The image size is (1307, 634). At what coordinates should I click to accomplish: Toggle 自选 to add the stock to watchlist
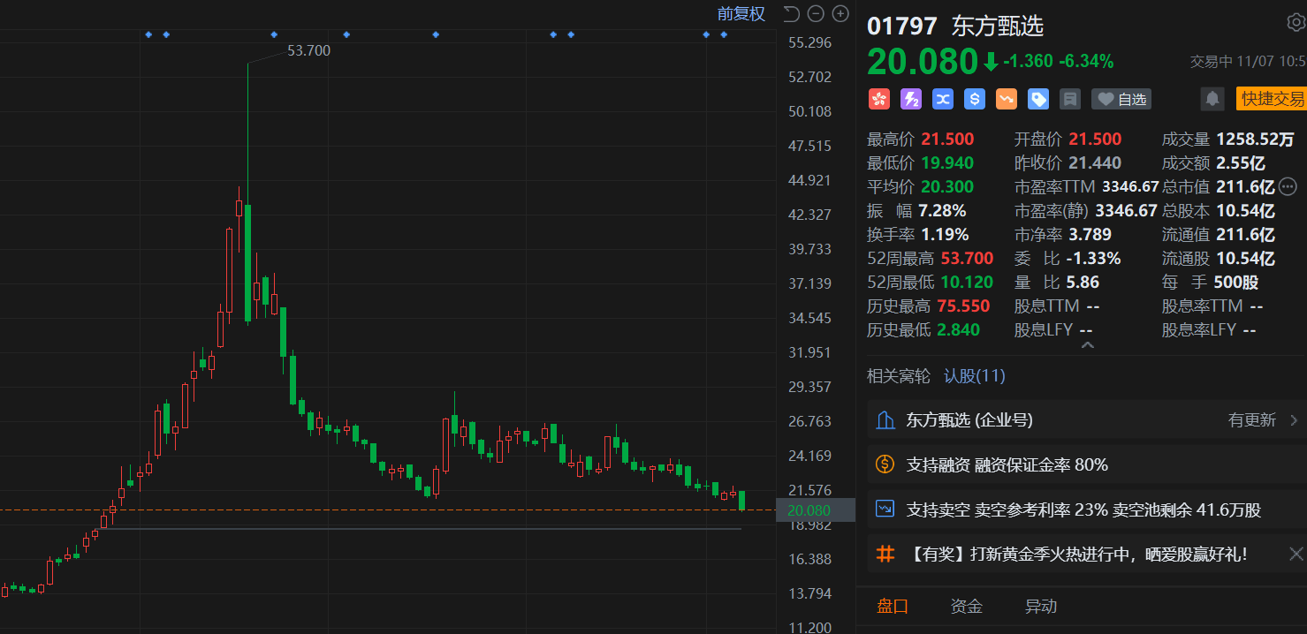(x=1121, y=99)
